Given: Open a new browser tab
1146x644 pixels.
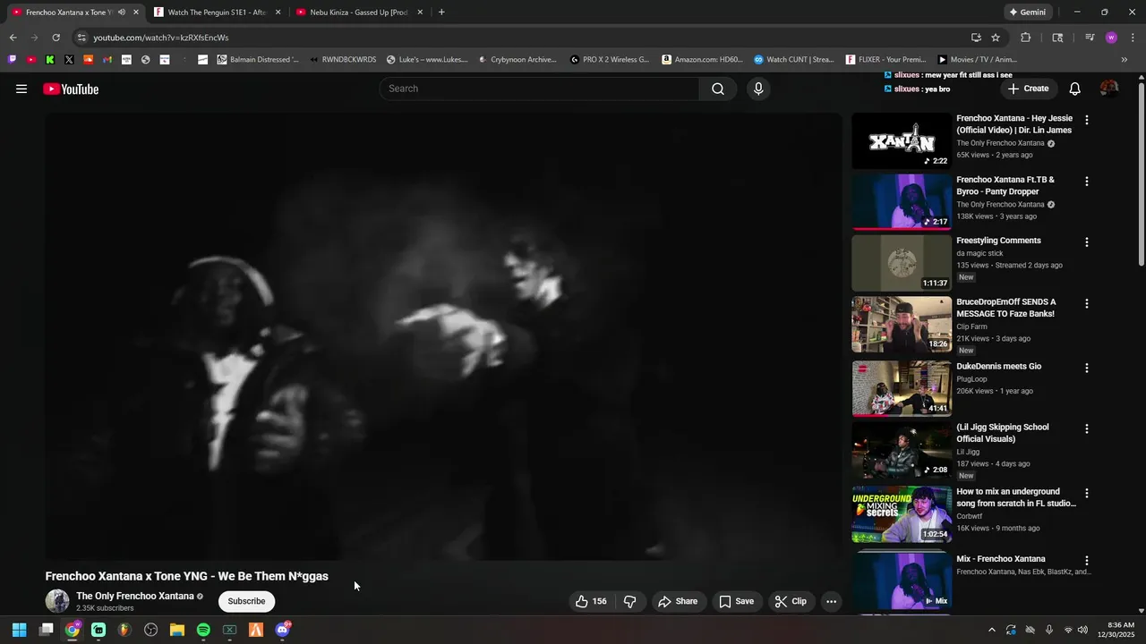Looking at the screenshot, I should pos(441,13).
